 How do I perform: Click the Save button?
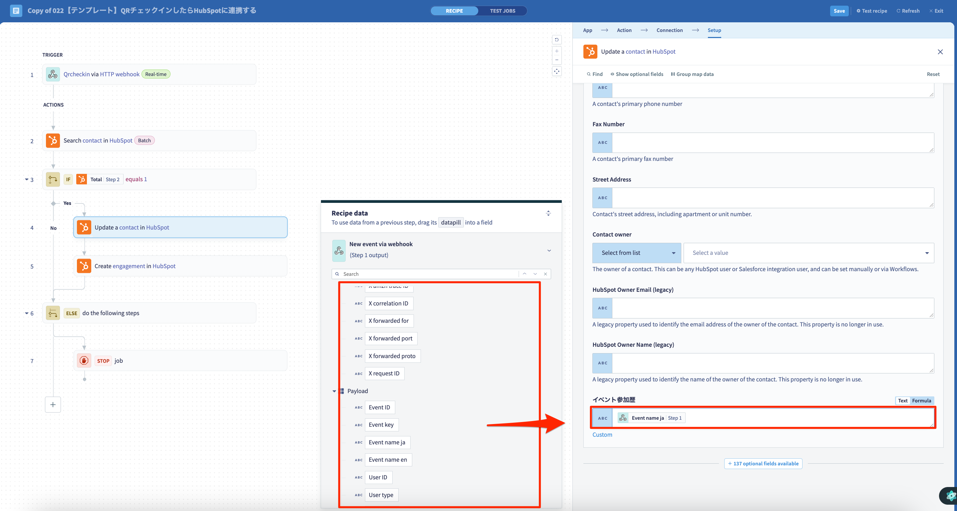(839, 11)
